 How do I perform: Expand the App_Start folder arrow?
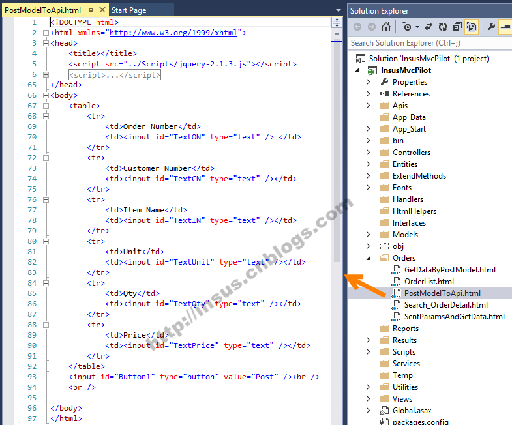(368, 129)
